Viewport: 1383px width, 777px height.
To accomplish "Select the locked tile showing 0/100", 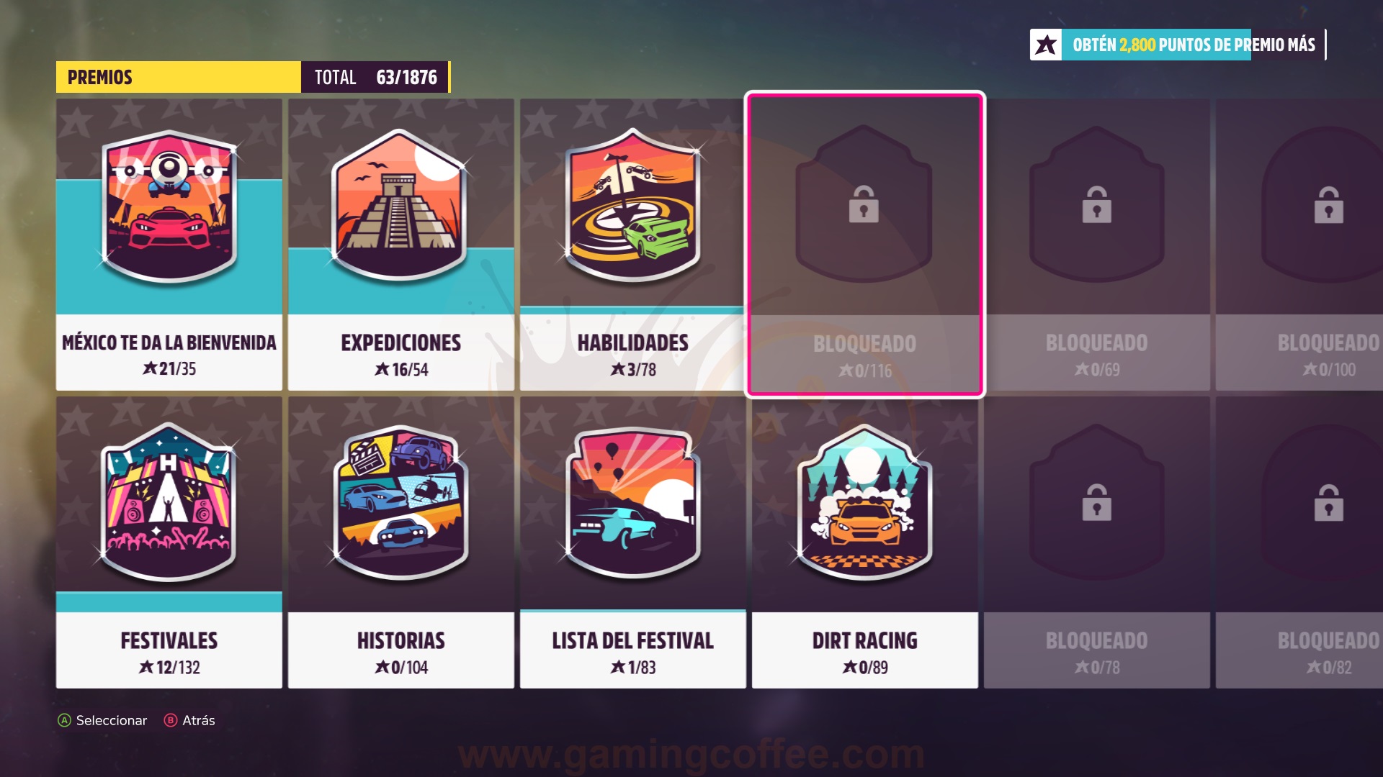I will [1299, 245].
